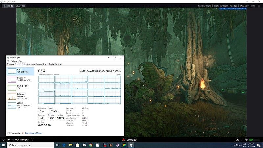Launch Microsoft Edge from the taskbar

click(x=64, y=145)
